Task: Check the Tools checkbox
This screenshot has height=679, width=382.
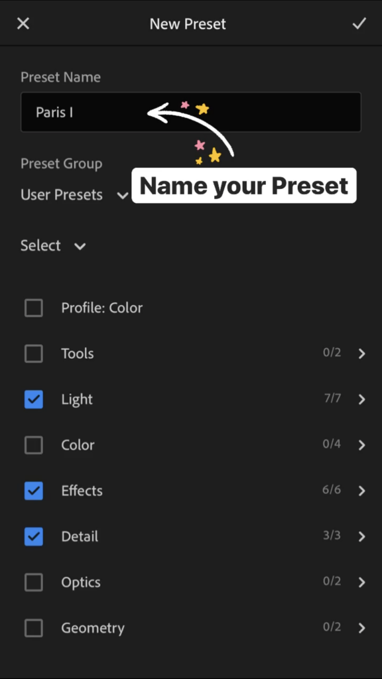Action: point(34,354)
